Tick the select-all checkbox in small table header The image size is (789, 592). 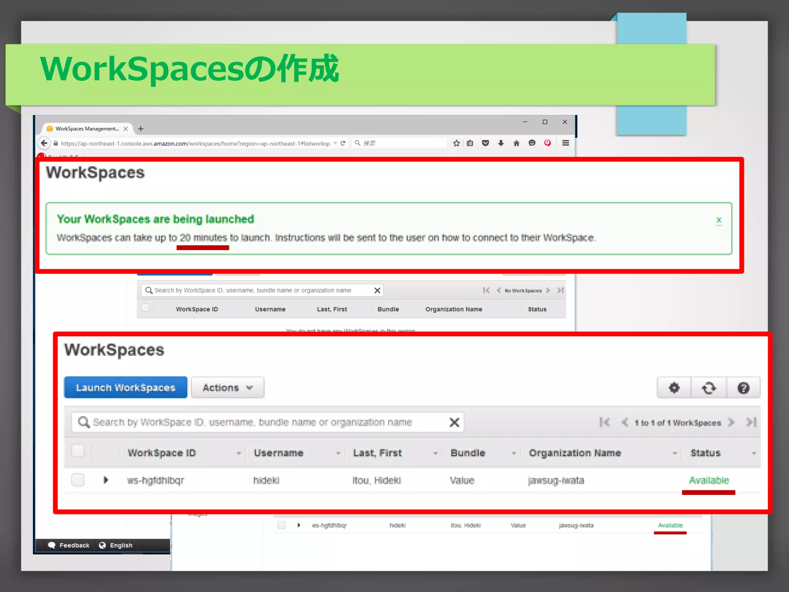coord(145,308)
